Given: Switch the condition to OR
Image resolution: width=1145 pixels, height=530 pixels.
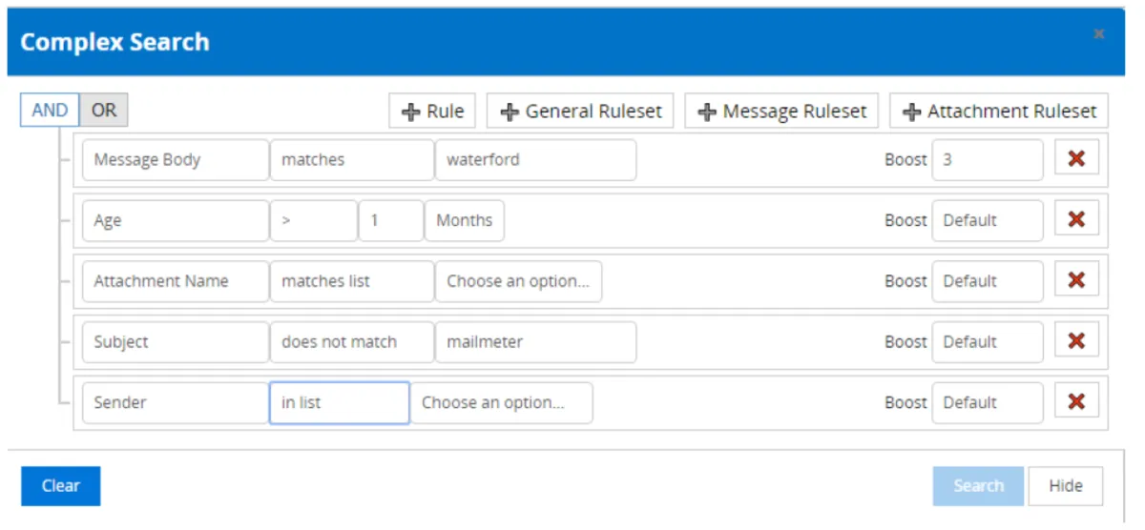Looking at the screenshot, I should (x=104, y=111).
